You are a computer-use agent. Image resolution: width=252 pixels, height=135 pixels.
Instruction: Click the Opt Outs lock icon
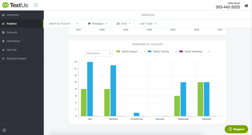click(x=3, y=50)
